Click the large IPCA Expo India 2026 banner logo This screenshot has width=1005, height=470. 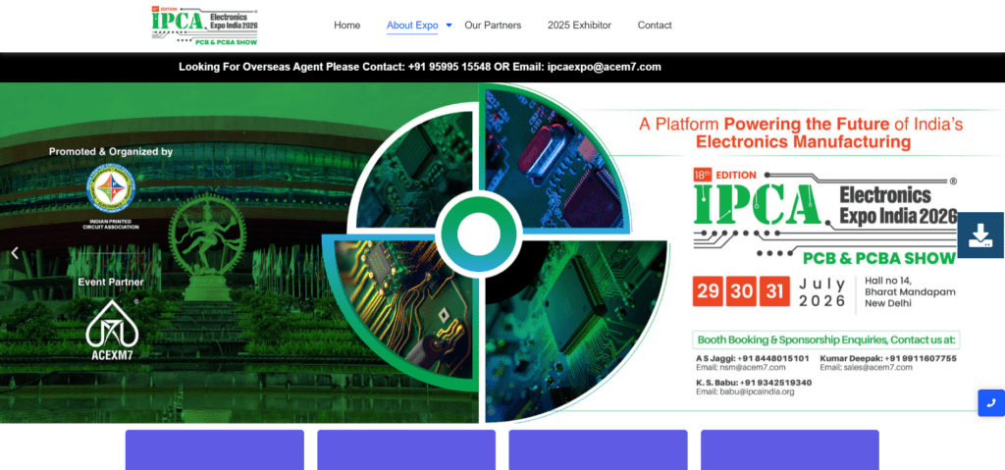pyautogui.click(x=824, y=213)
